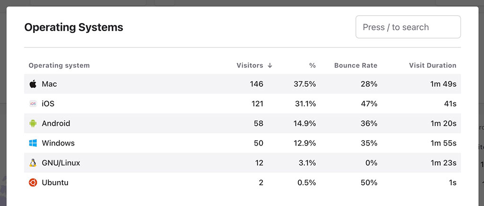Click the Windows logo icon
Viewport: 484px width, 206px height.
click(x=33, y=143)
